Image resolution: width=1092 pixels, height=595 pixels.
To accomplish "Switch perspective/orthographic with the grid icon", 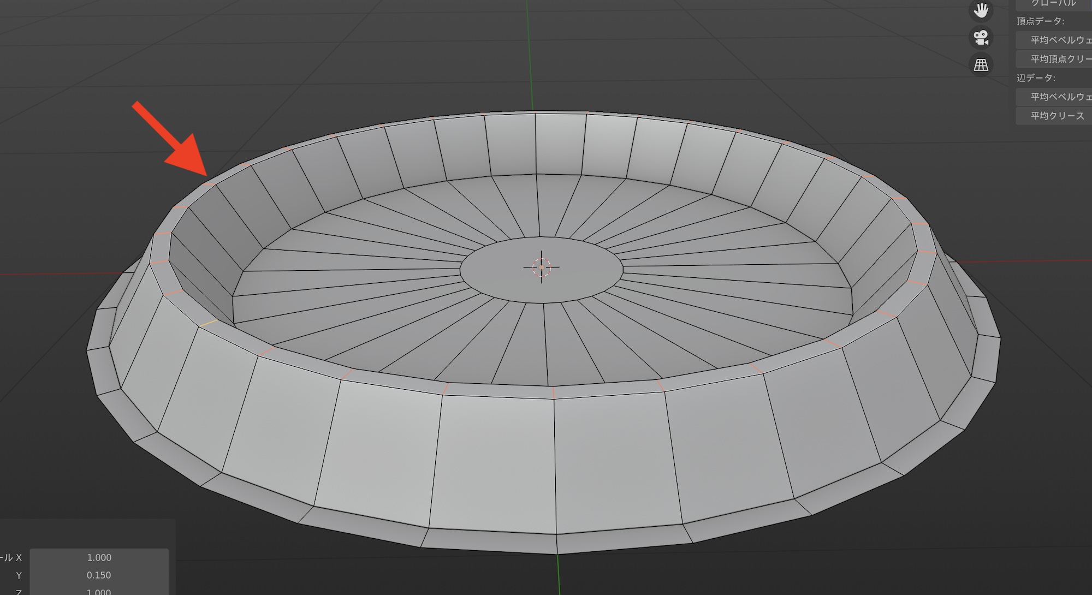I will pos(981,65).
